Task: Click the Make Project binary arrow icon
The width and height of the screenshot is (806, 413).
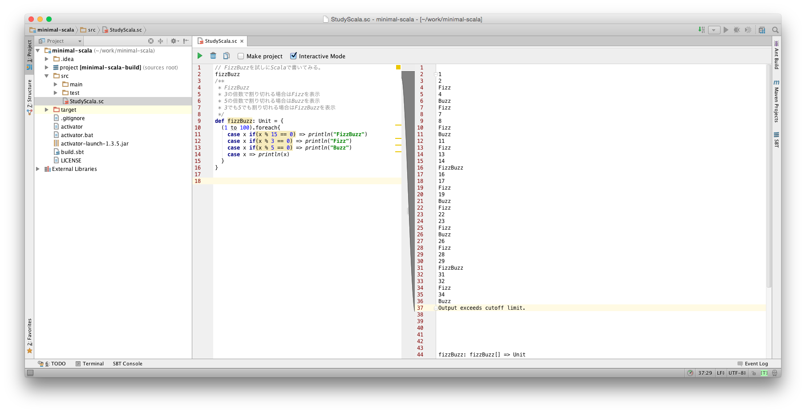Action: (701, 30)
